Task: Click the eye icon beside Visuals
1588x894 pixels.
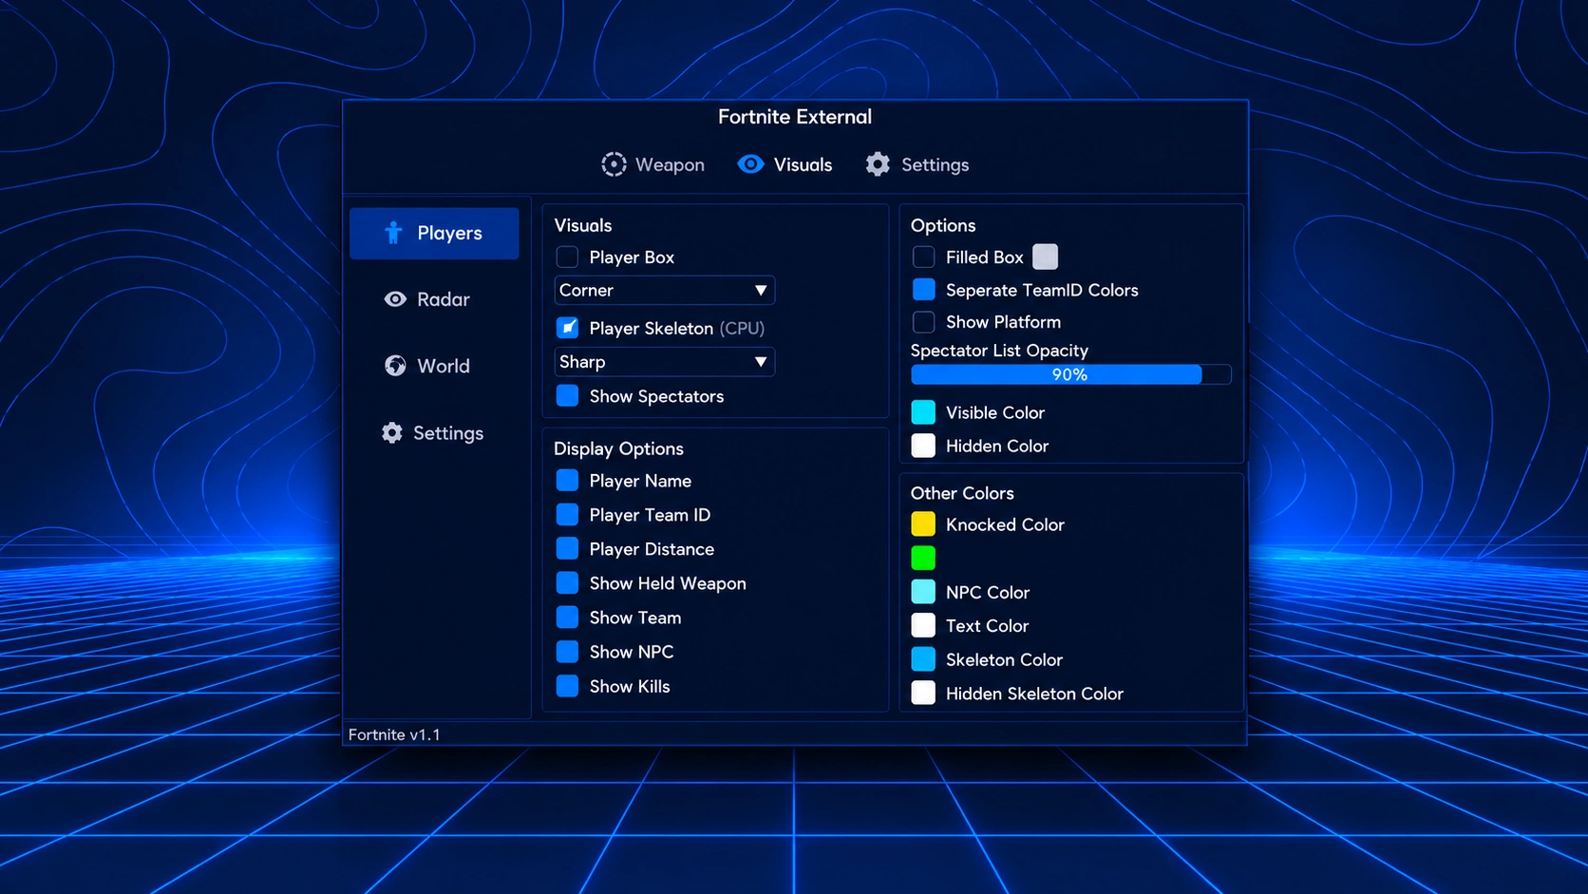Action: click(750, 164)
